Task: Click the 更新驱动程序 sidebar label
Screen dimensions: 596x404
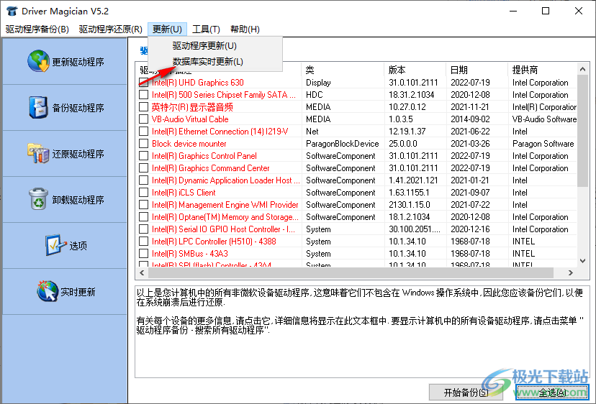Action: click(78, 62)
